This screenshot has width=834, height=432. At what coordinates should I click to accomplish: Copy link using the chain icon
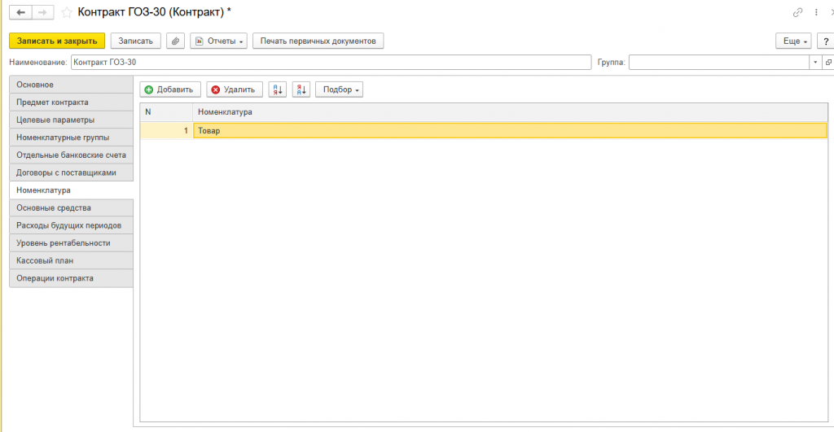797,12
